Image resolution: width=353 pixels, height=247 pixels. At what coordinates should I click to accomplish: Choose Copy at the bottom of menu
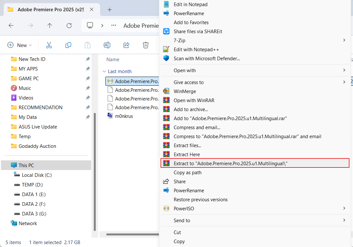[x=255, y=241]
